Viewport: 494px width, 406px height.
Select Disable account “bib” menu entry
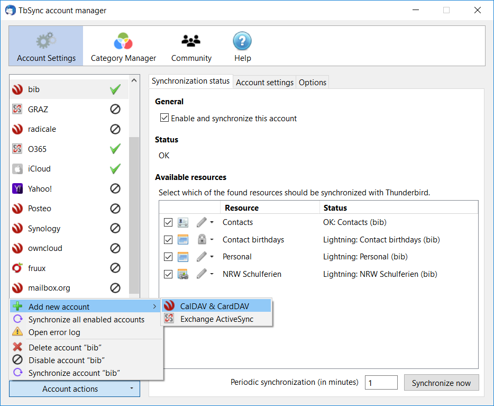tap(86, 360)
